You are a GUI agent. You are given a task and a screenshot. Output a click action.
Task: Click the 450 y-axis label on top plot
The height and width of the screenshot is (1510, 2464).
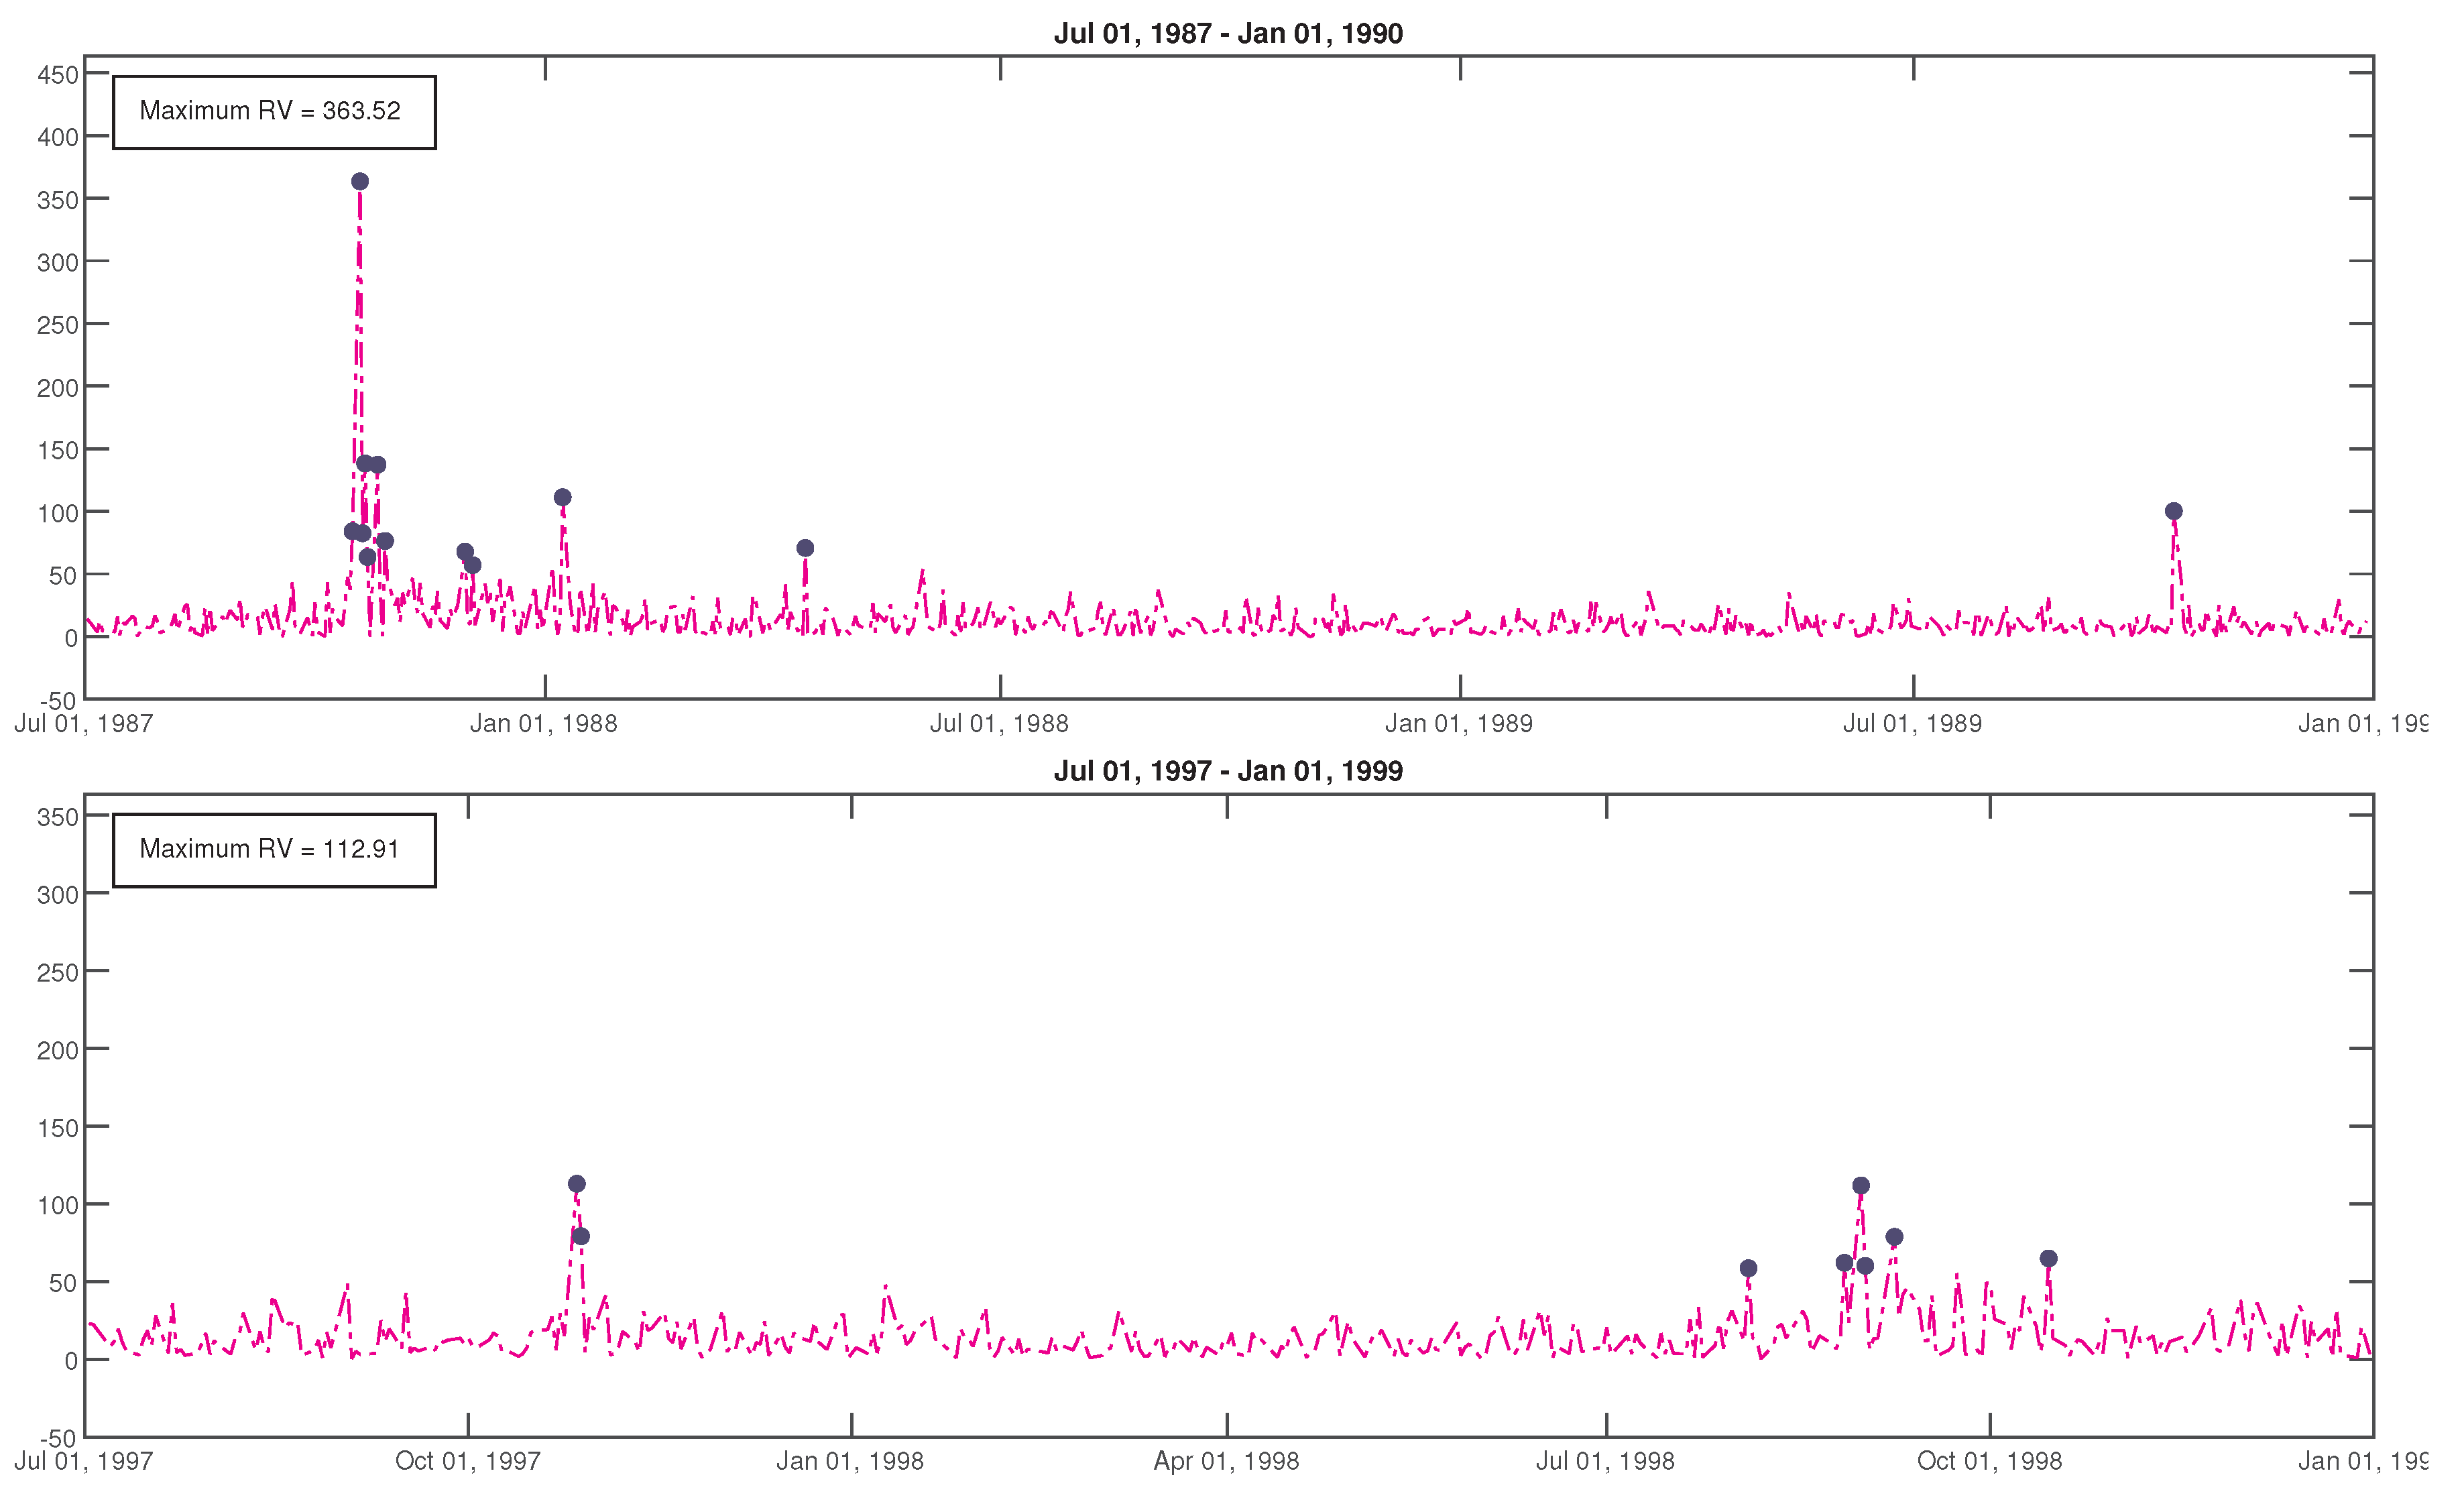[x=57, y=75]
